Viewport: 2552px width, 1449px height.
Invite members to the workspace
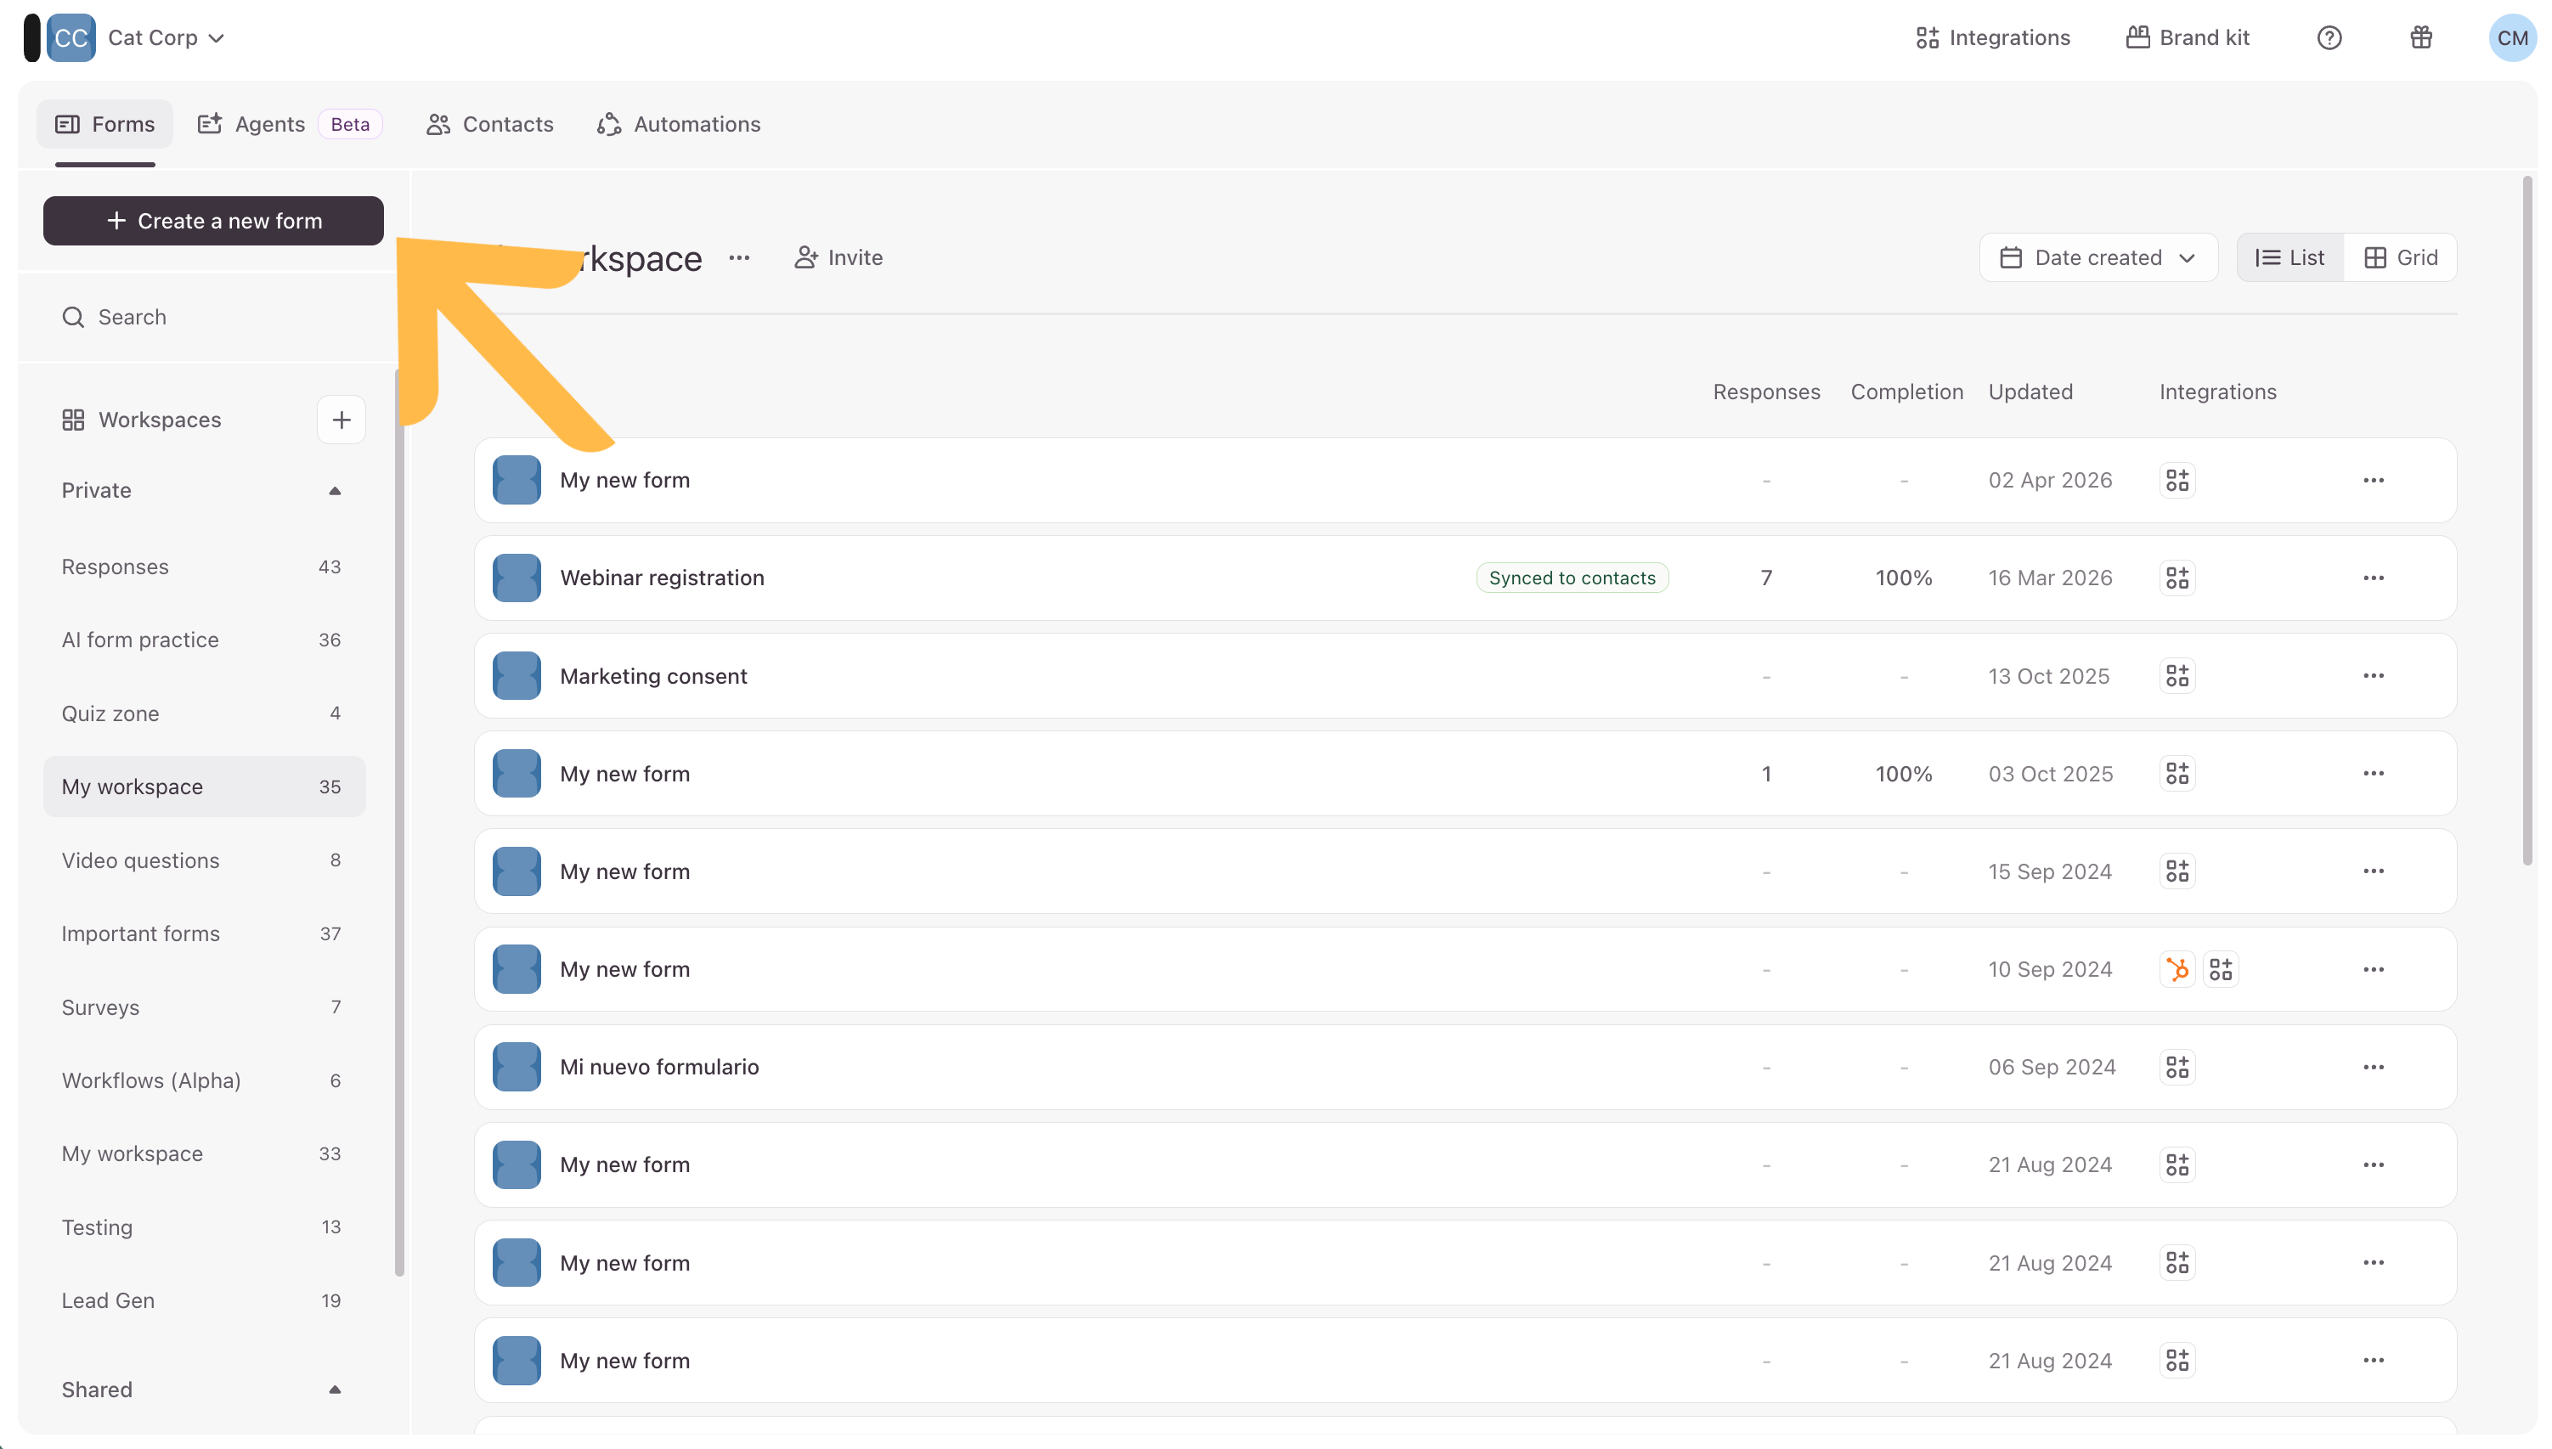[x=838, y=257]
